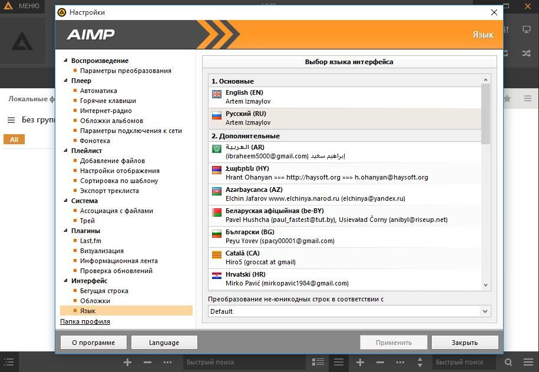Open left three-dots menu in bottom bar
Screen dimensions: 539x372
coord(167,362)
